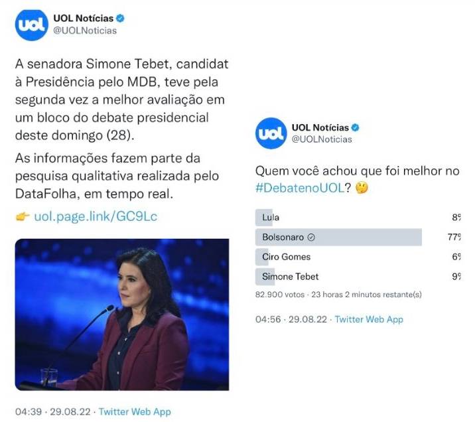Click the thinking face emoji in the poll question
Viewport: 475px width, 422px height.
click(362, 188)
